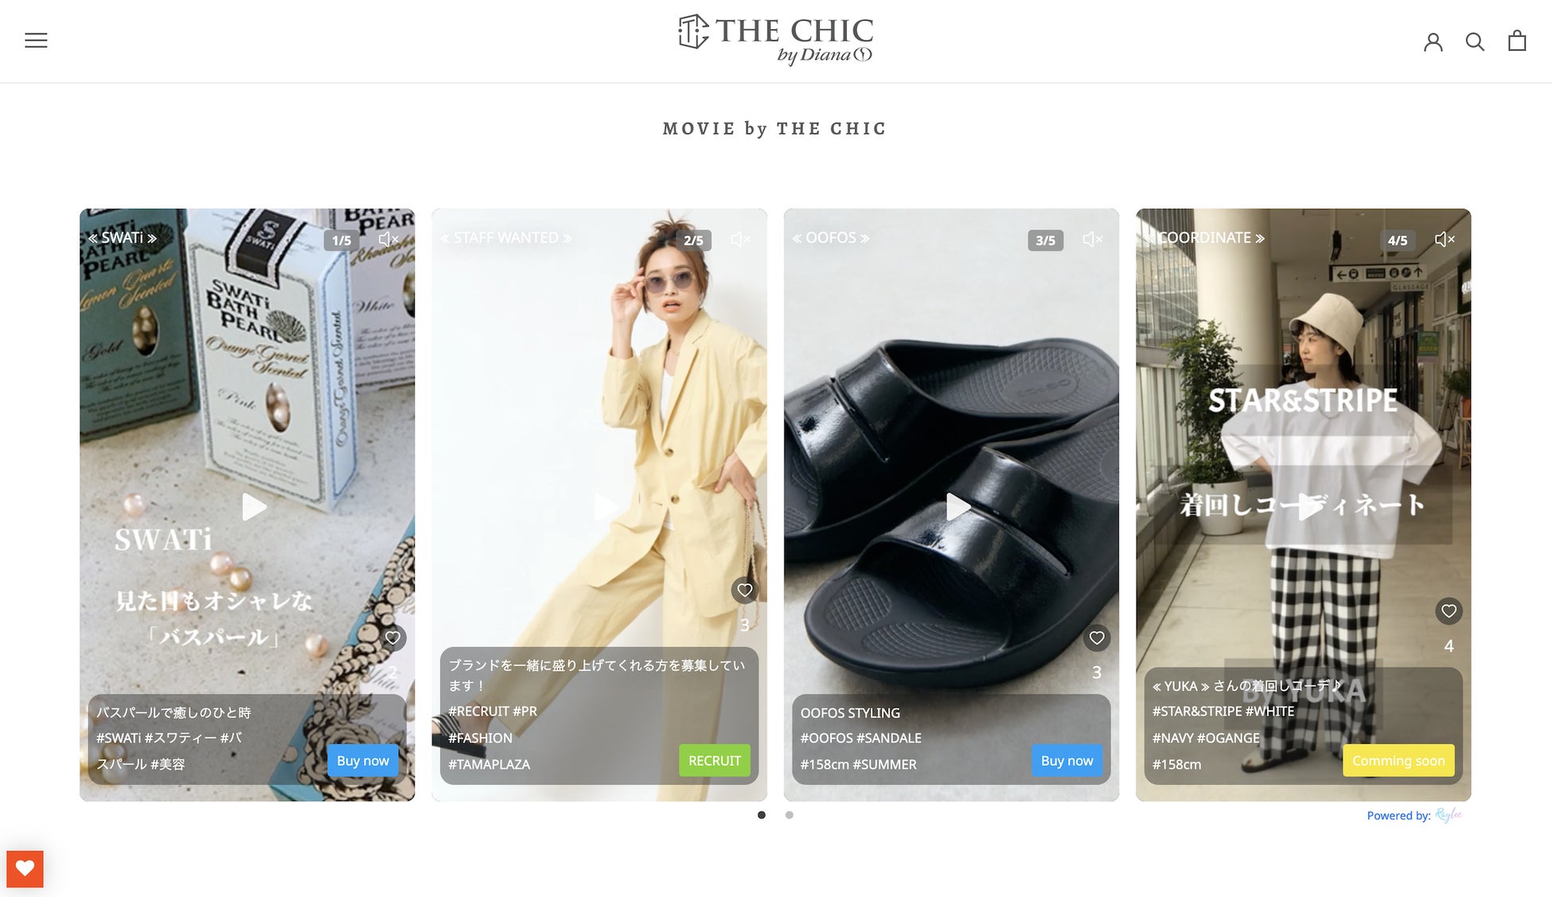Screen dimensions: 1552x897
Task: Play the OOFOS sandals video
Action: pyautogui.click(x=957, y=506)
